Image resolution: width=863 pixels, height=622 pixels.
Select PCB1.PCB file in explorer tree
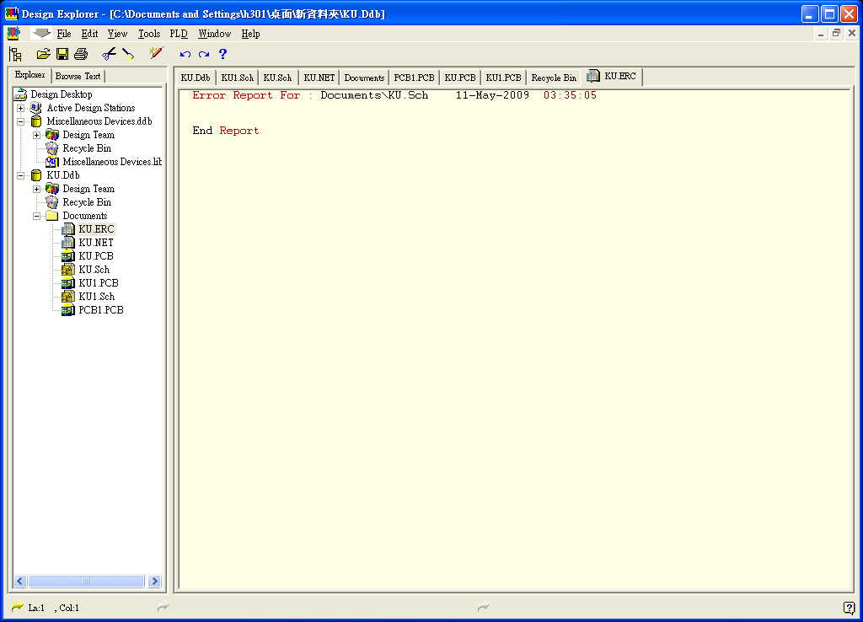tap(100, 310)
